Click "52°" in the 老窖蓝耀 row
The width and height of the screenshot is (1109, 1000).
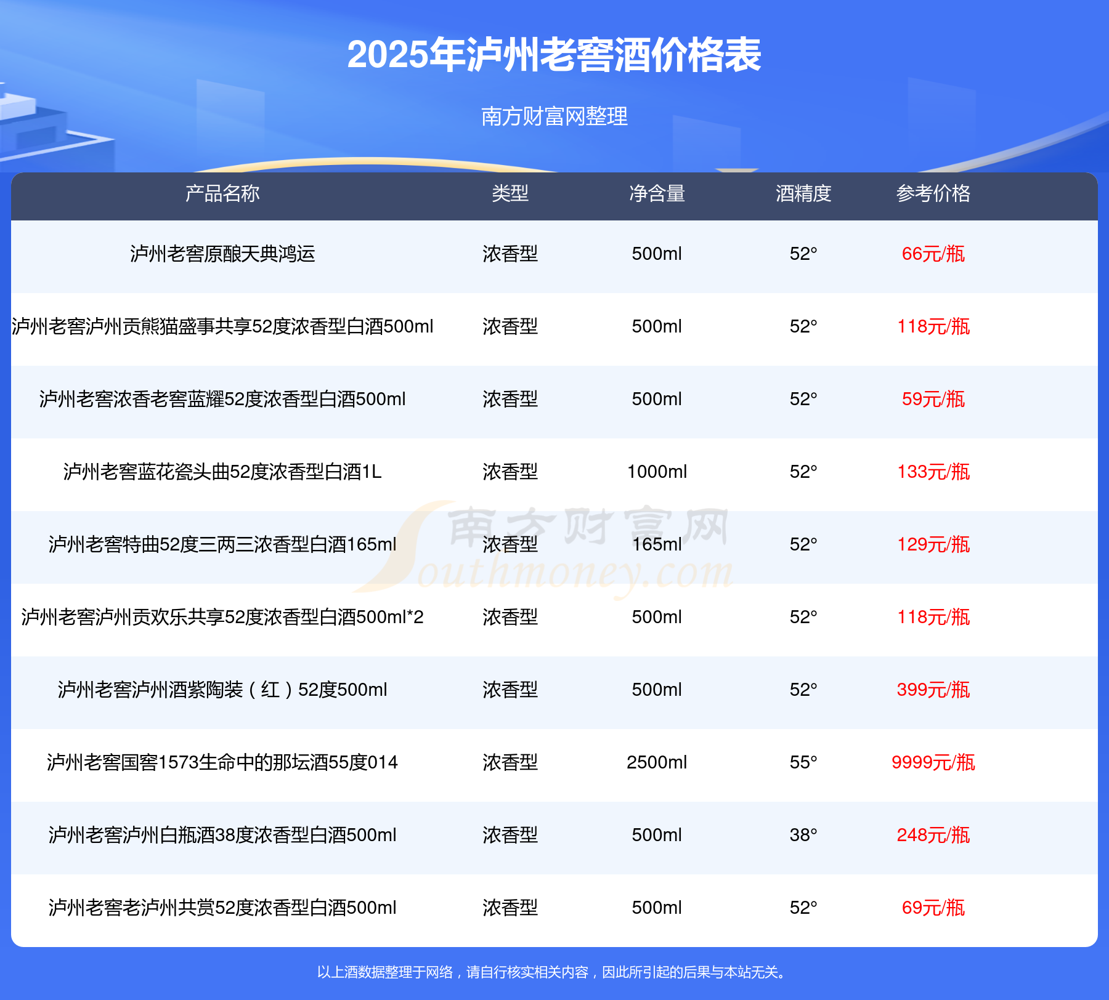(x=803, y=399)
